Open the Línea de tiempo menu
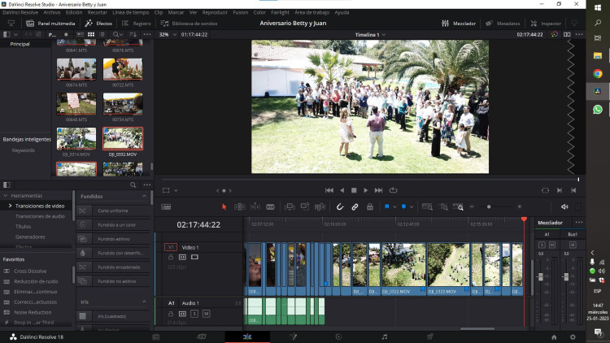The height and width of the screenshot is (343, 610). point(131,12)
